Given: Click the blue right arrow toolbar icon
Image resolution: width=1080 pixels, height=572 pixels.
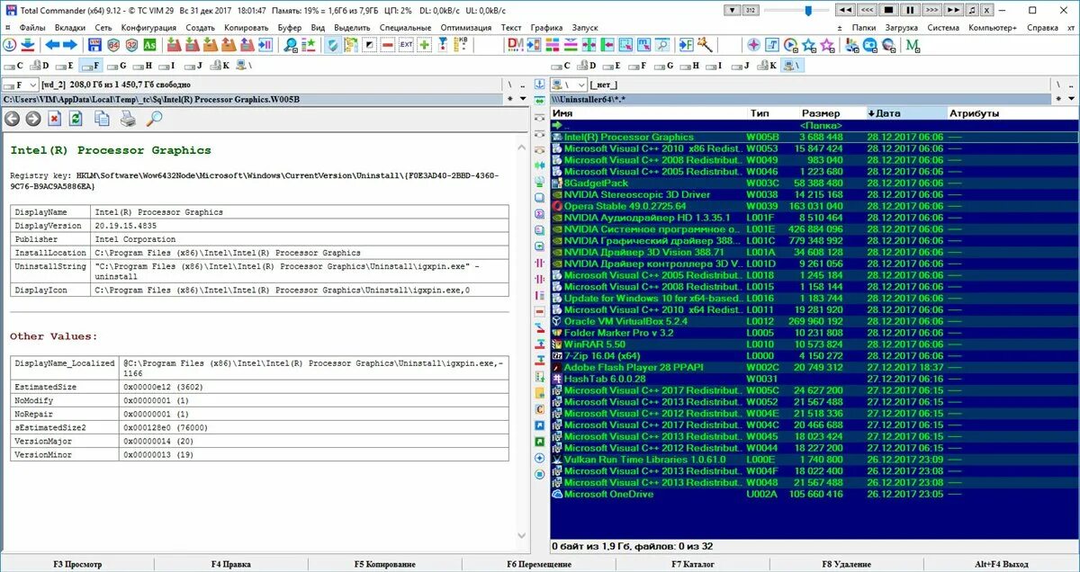Looking at the screenshot, I should point(69,45).
